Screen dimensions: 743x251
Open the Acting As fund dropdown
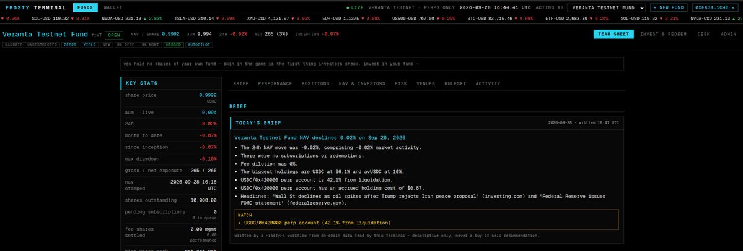tap(607, 7)
